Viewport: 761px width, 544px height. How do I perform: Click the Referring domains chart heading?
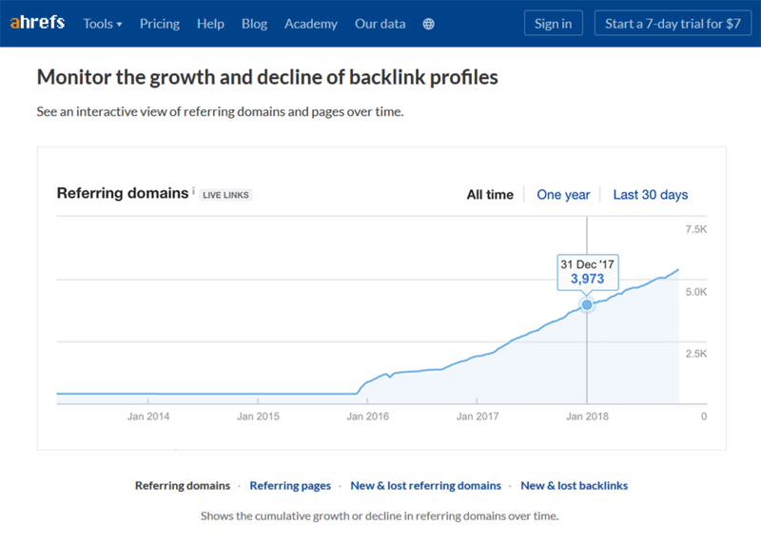pyautogui.click(x=123, y=193)
